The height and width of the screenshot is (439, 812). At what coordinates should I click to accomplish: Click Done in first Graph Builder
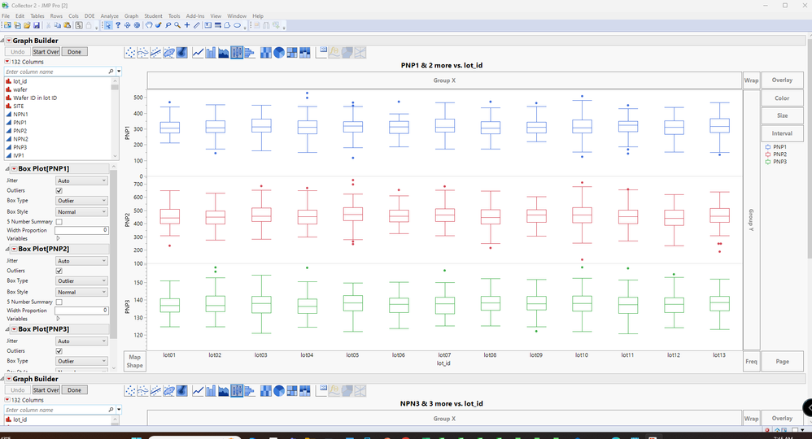tap(74, 52)
